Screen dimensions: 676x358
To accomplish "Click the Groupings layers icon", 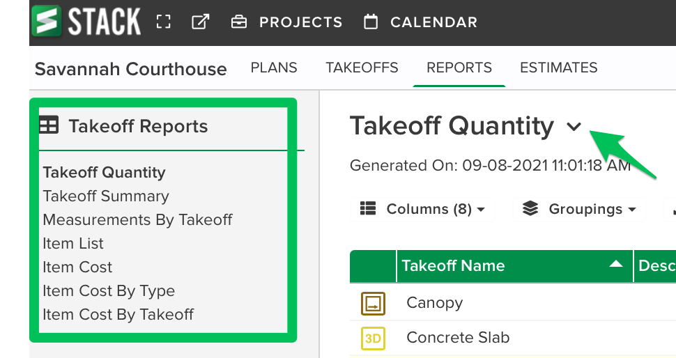I will (x=530, y=208).
